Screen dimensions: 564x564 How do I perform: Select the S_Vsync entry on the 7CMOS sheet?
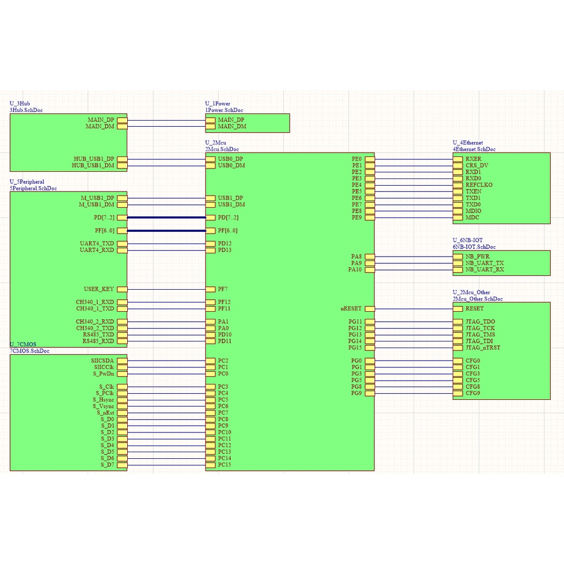click(122, 406)
